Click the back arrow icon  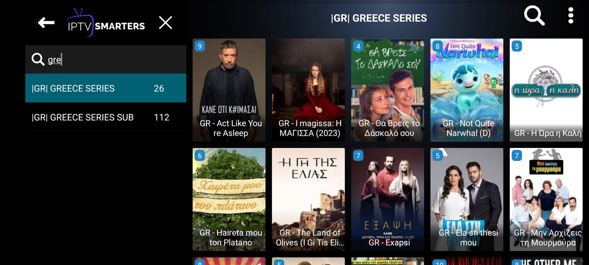point(46,23)
